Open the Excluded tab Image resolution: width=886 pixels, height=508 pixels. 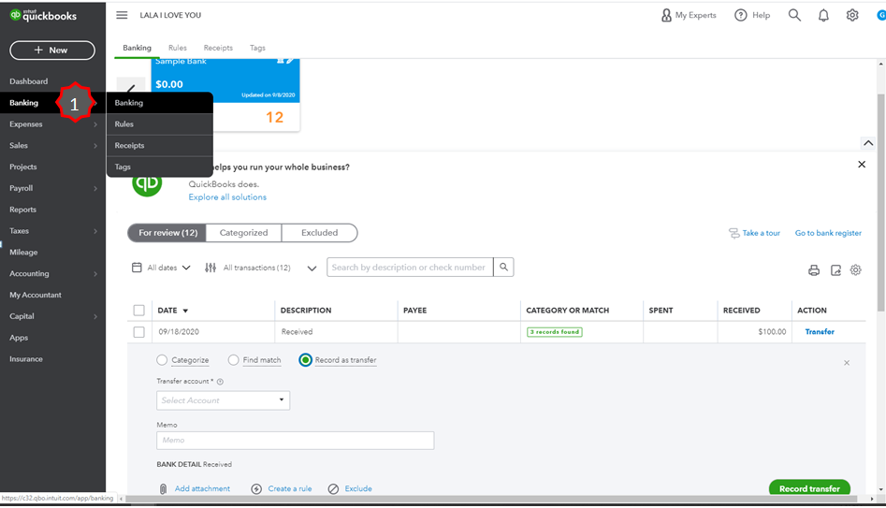pyautogui.click(x=319, y=233)
